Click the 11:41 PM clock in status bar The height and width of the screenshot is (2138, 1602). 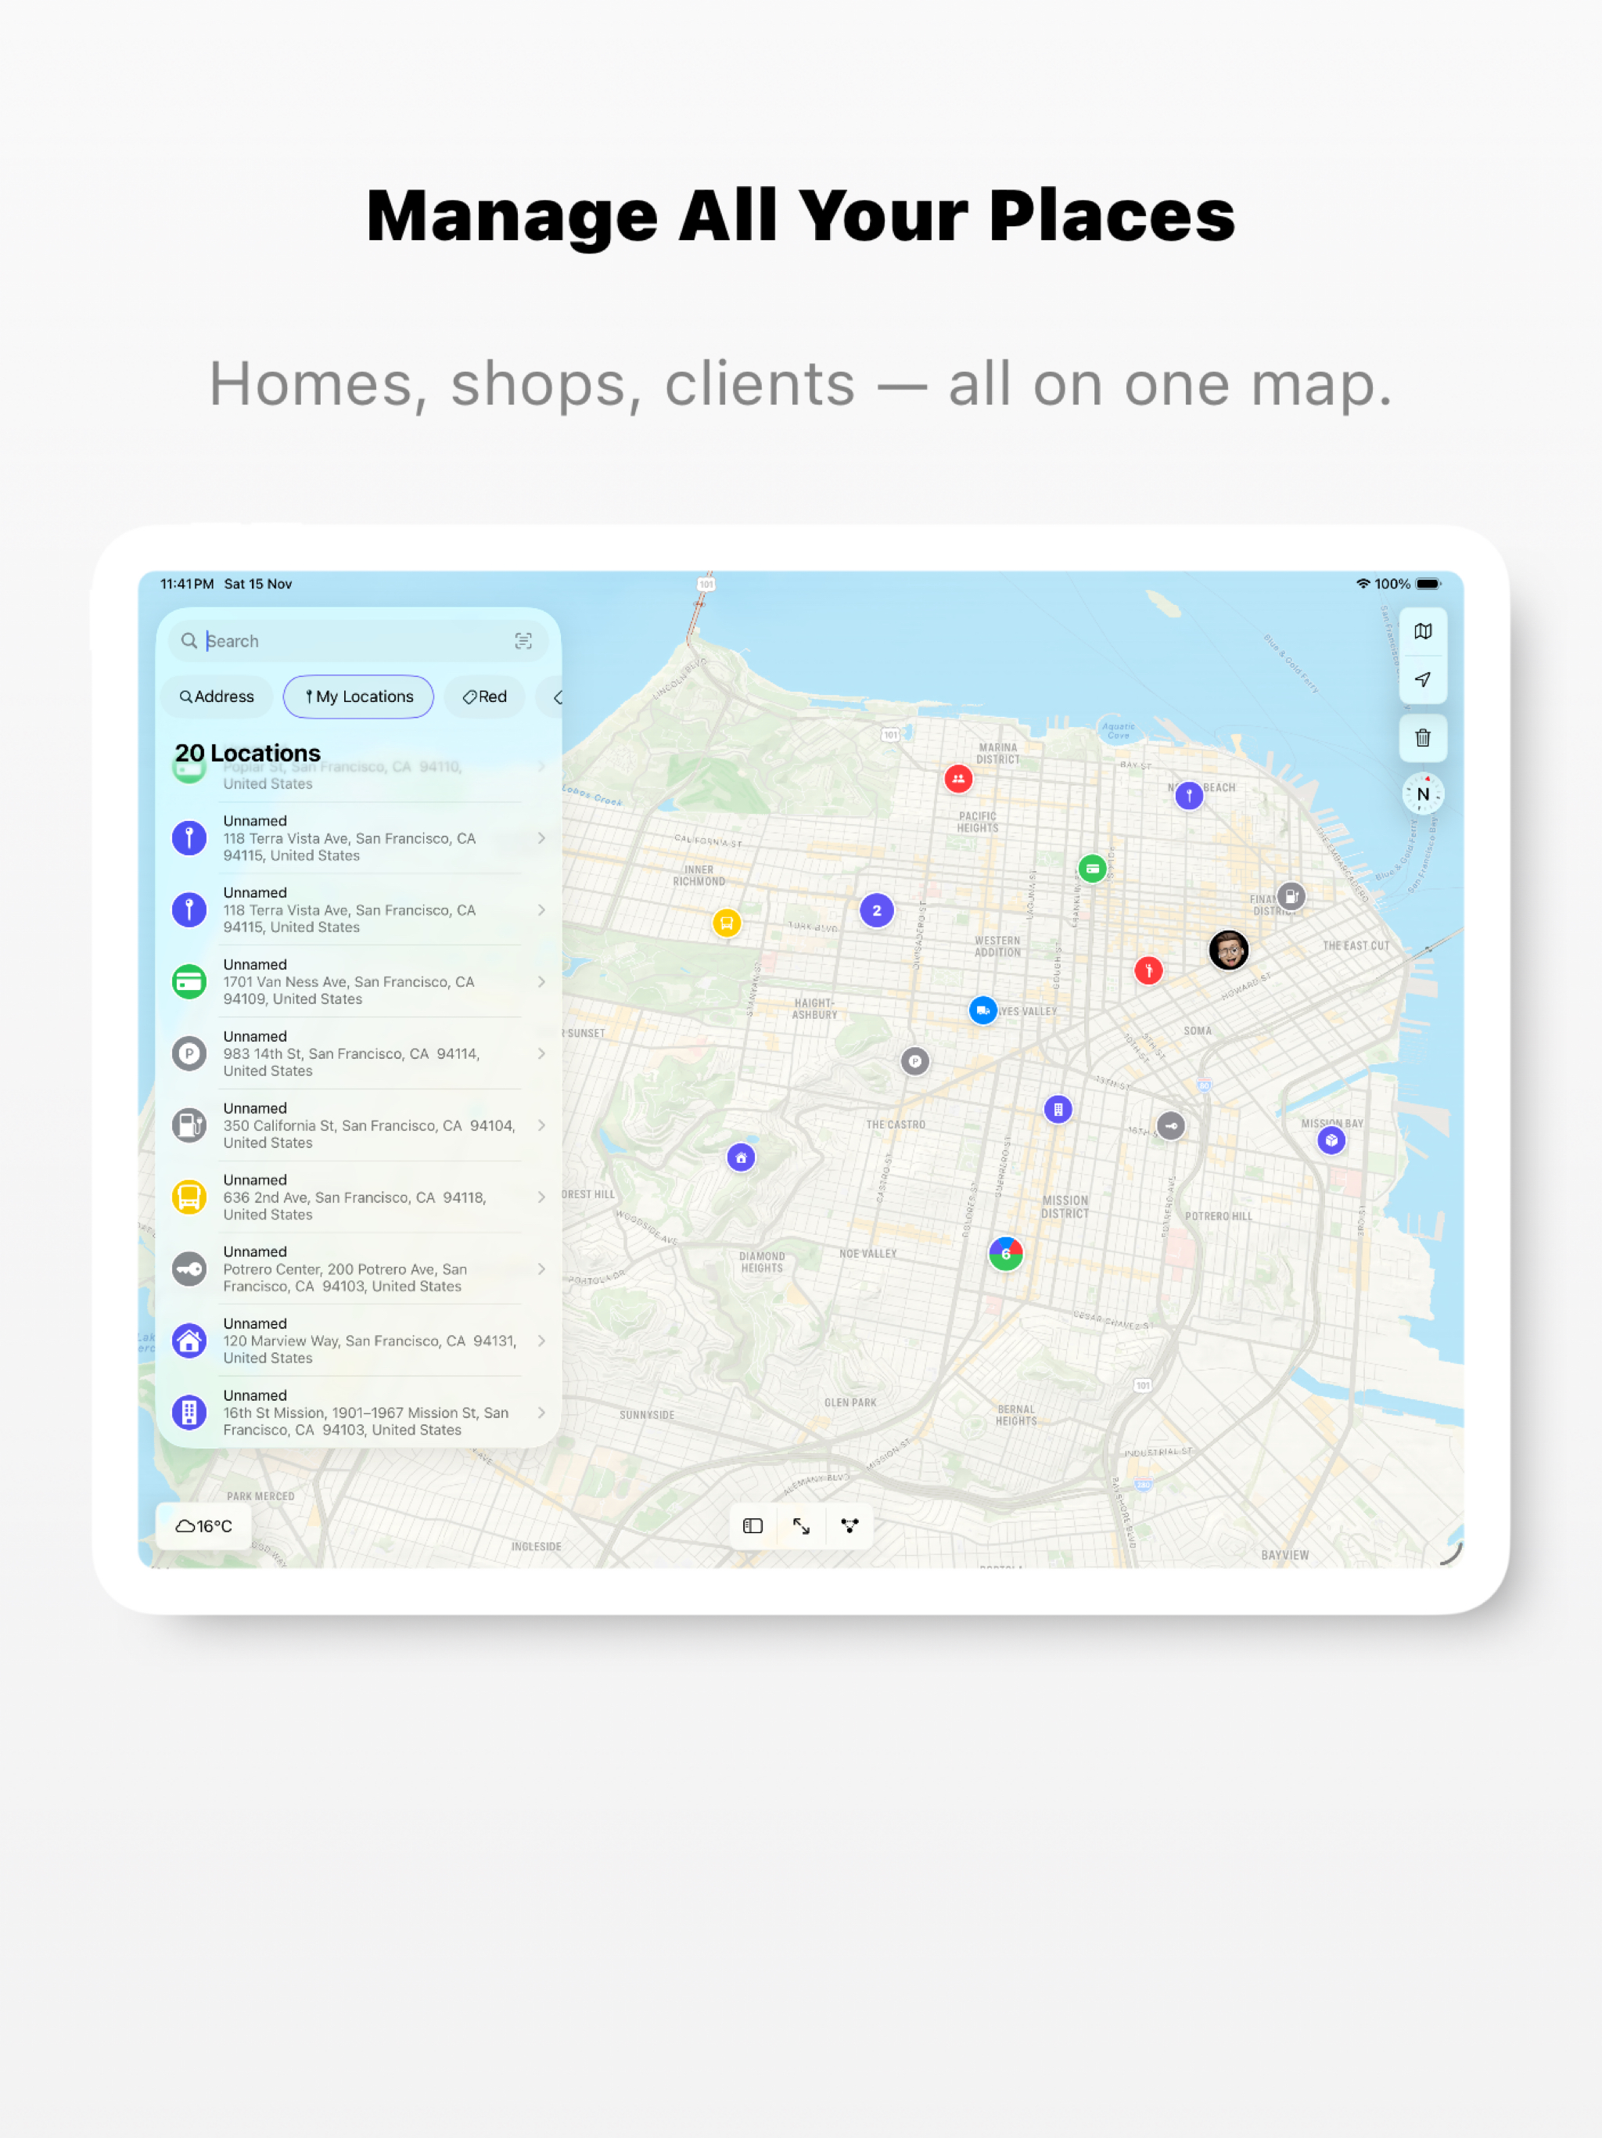point(186,584)
